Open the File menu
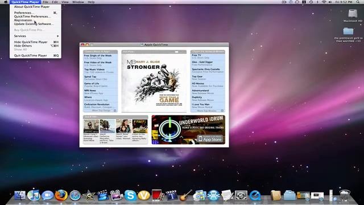This screenshot has width=364, height=205. click(x=45, y=2)
